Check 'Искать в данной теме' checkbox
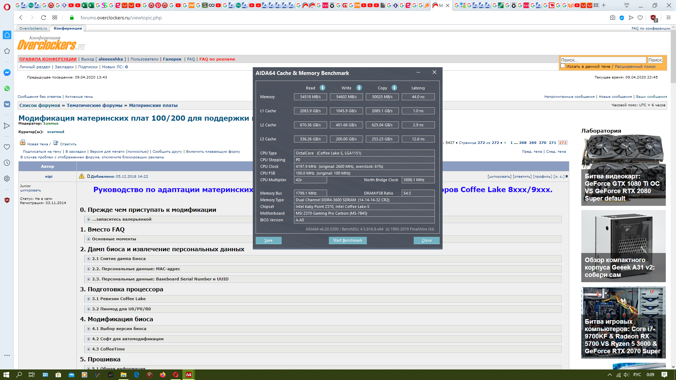 click(563, 66)
